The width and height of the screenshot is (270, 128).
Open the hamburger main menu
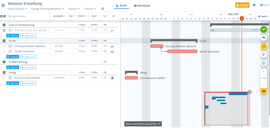click(3, 5)
